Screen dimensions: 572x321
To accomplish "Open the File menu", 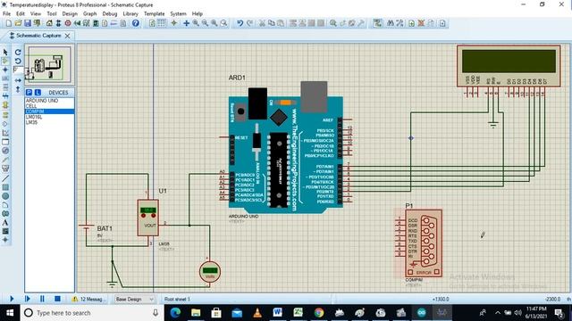I will [x=6, y=13].
